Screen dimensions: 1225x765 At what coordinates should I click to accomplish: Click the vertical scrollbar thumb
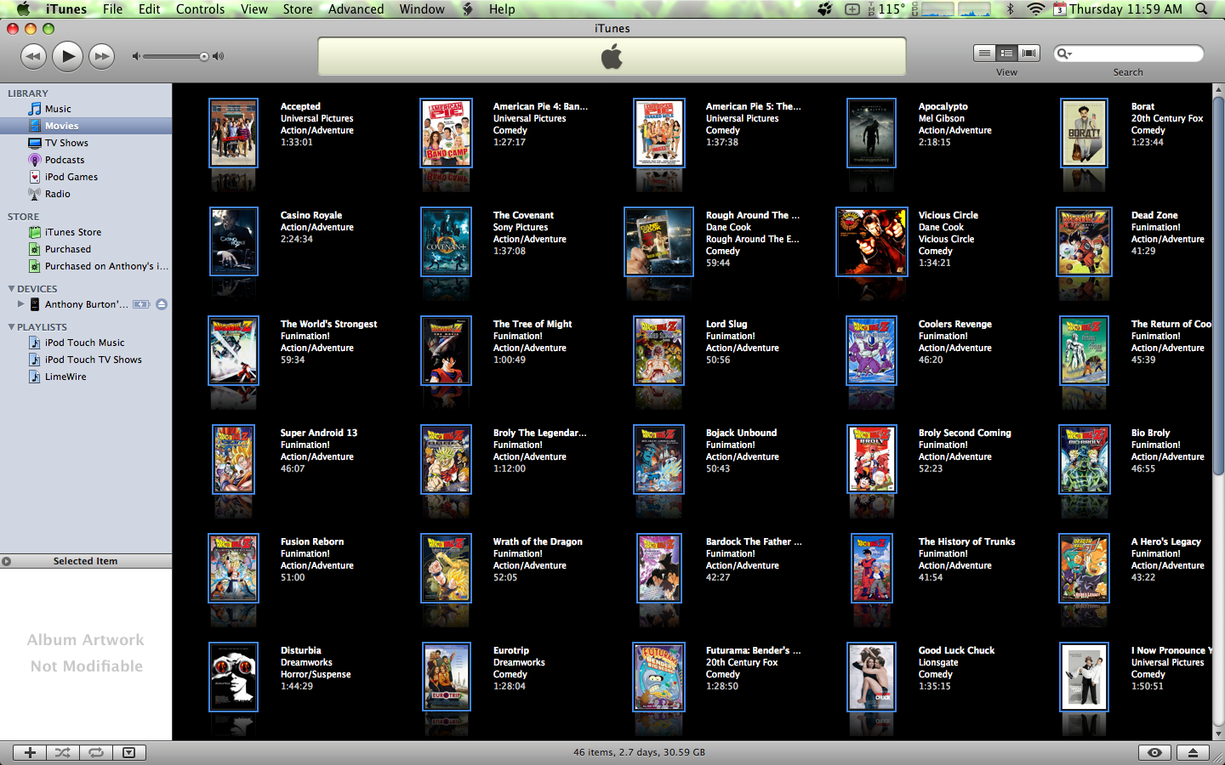[1218, 285]
